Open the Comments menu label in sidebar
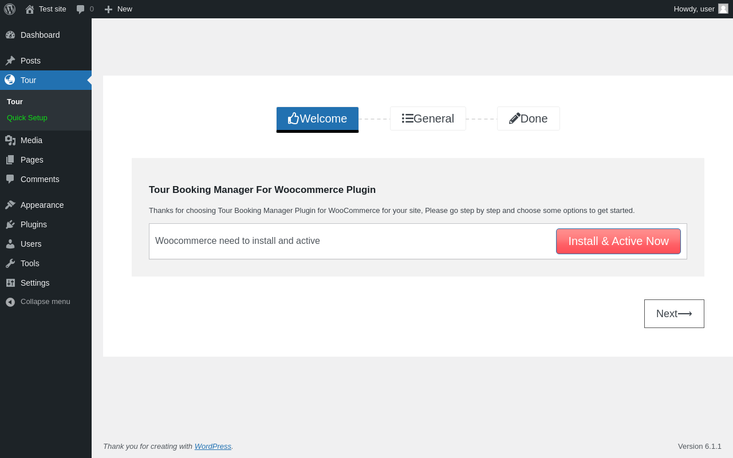Viewport: 733px width, 458px height. [40, 179]
